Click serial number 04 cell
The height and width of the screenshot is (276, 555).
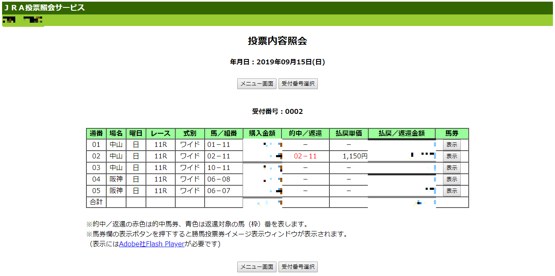[x=96, y=179]
